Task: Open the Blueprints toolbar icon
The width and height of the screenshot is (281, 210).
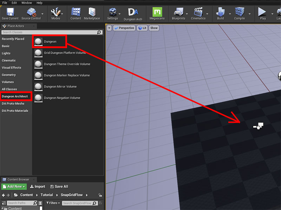Action: [178, 12]
